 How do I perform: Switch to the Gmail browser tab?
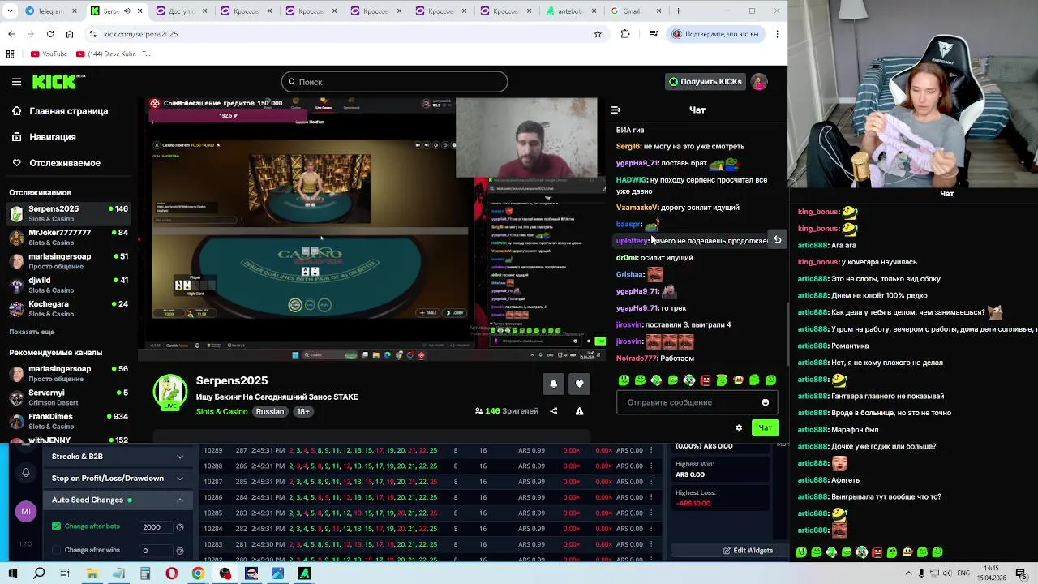[637, 11]
